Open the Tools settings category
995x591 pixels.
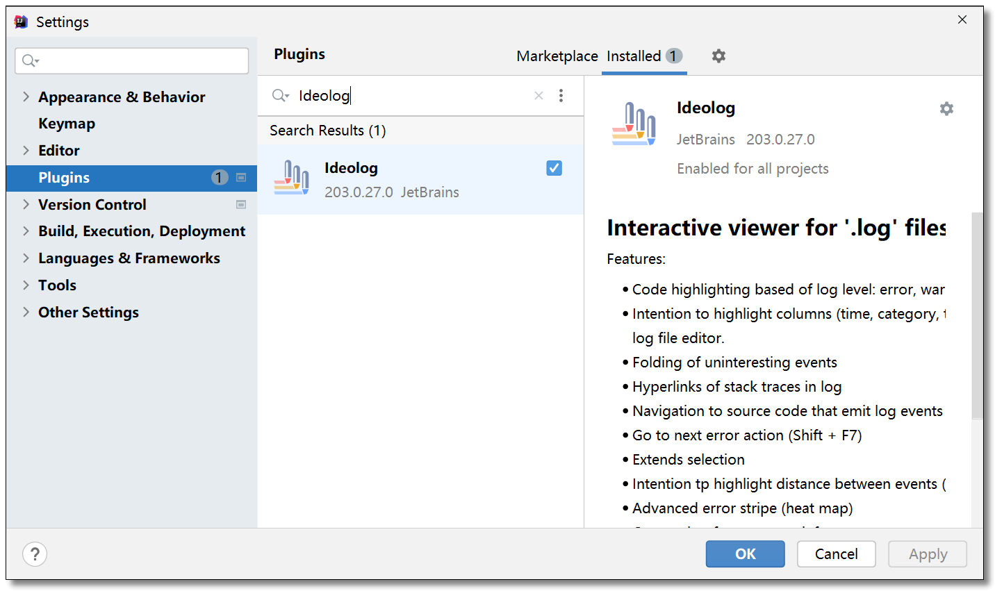(x=57, y=285)
